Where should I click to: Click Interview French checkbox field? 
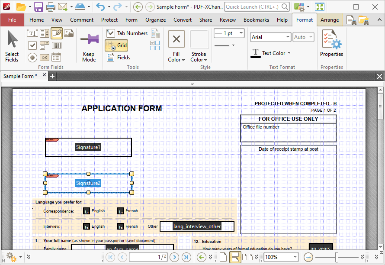click(x=121, y=226)
